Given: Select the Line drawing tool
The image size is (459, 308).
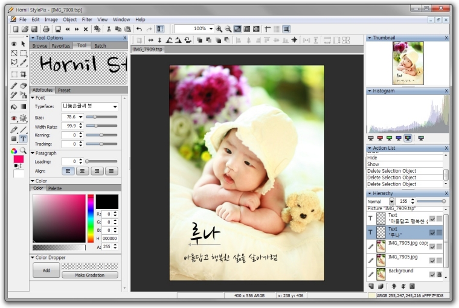Looking at the screenshot, I should 23,130.
